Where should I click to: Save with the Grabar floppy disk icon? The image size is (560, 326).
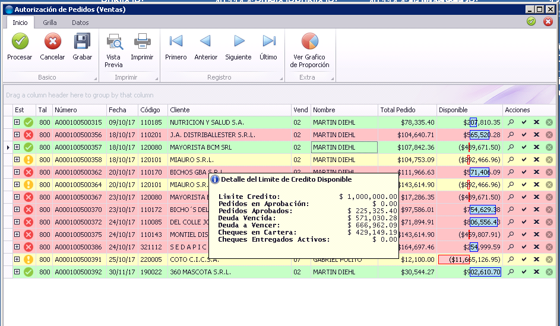(x=82, y=42)
